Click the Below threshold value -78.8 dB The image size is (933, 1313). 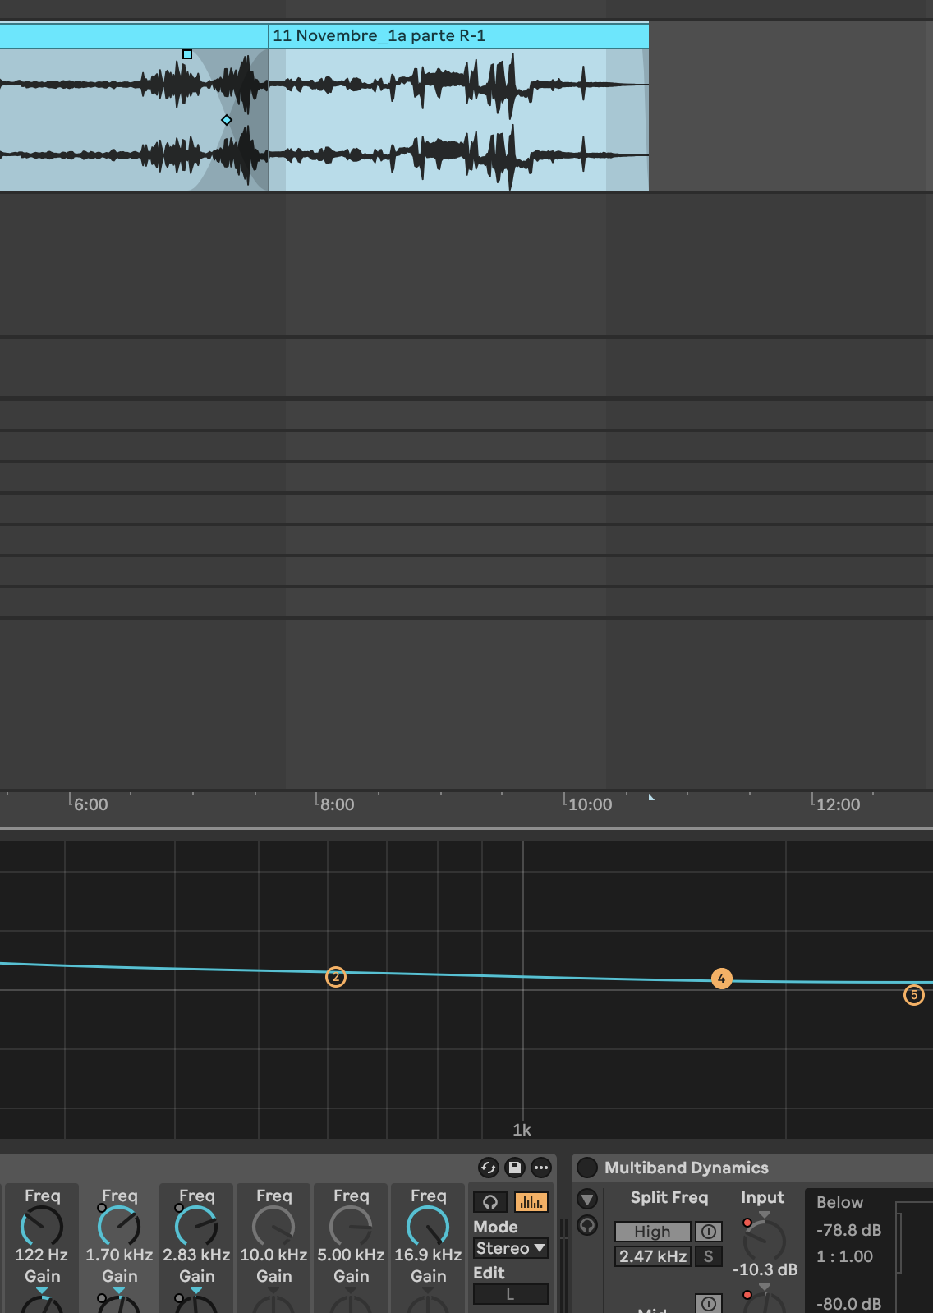tap(848, 1230)
